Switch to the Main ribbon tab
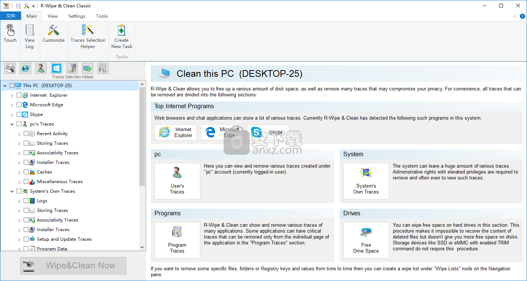Screen dimensions: 527x281 pos(32,16)
